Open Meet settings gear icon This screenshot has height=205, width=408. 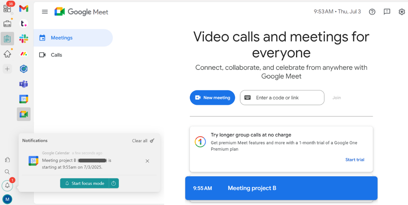click(402, 12)
